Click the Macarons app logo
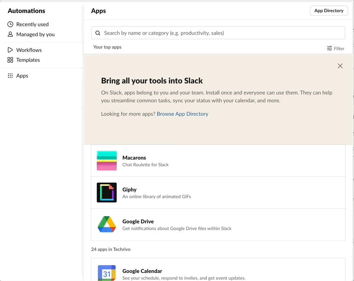The width and height of the screenshot is (354, 281). point(107,161)
